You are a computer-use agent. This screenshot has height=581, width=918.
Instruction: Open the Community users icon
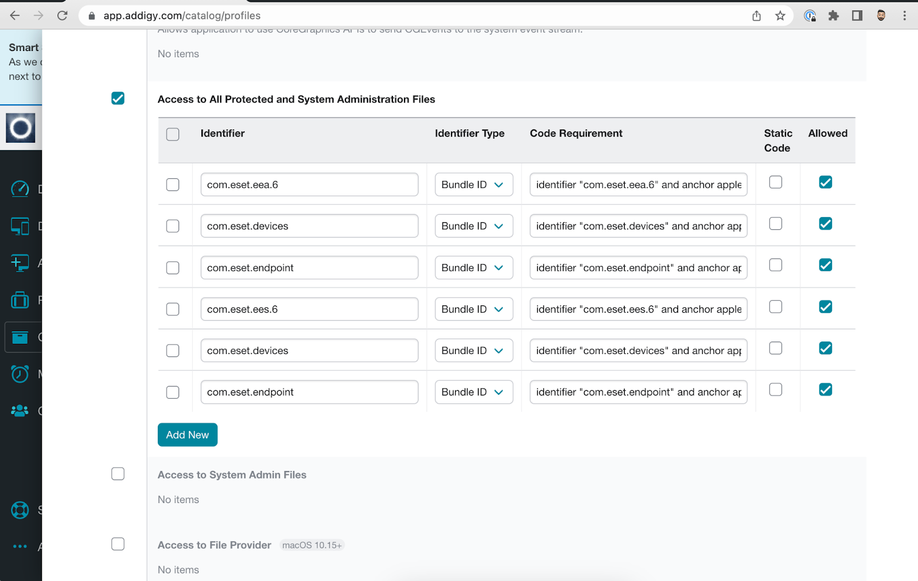click(x=20, y=410)
